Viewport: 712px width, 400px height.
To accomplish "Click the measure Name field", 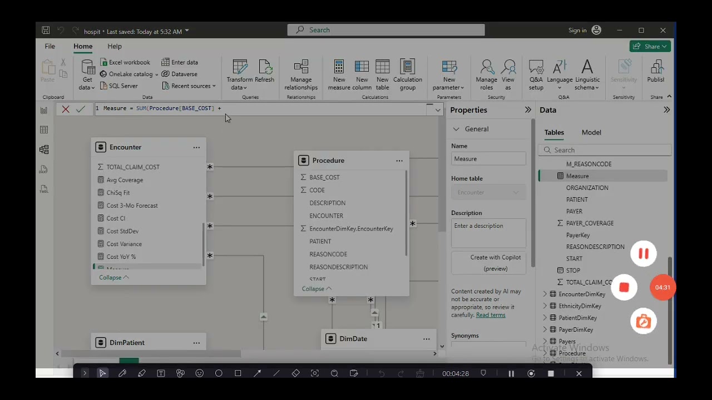I will [488, 159].
